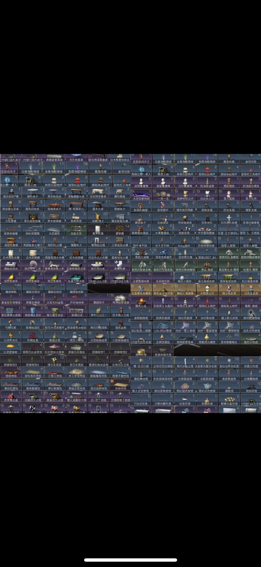Select the 原木玻璃櫃 cabinet
Image resolution: width=261 pixels, height=567 pixels.
pos(54,218)
